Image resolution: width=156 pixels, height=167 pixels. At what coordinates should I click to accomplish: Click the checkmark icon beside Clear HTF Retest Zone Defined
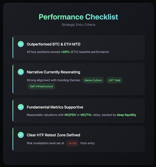coord(21,135)
